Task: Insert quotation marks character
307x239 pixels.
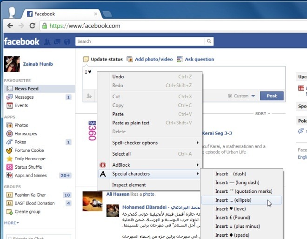Action: click(241, 191)
